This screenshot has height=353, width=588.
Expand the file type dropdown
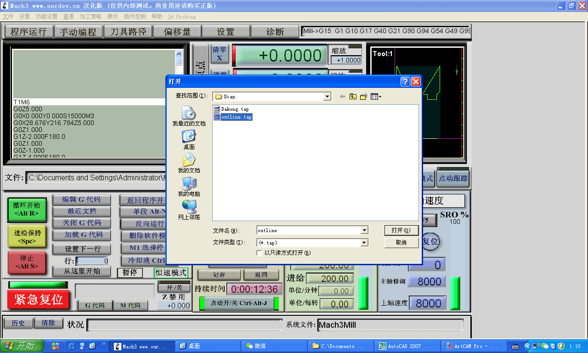365,242
